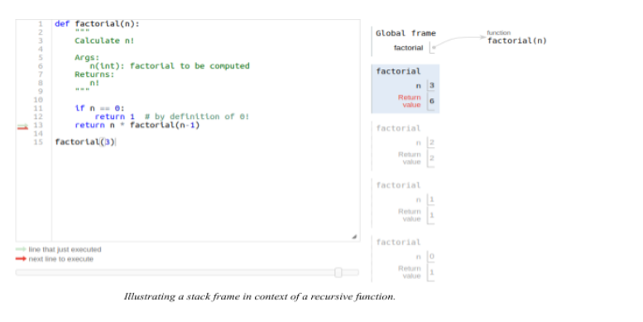Click the n value 0 in last factorial frame
Image resolution: width=643 pixels, height=322 pixels.
tap(432, 257)
